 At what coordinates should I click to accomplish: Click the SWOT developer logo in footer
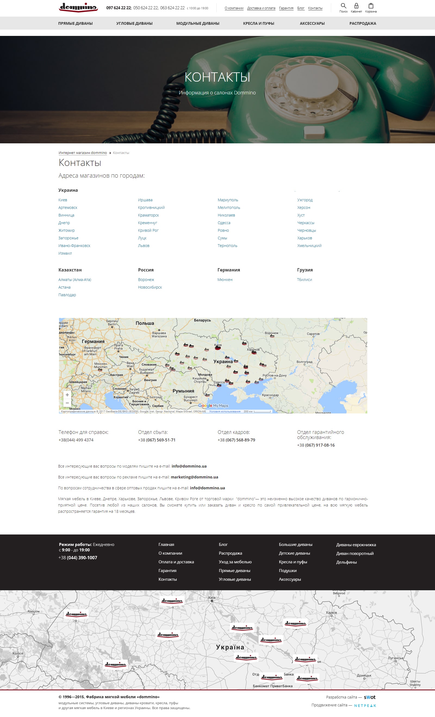[369, 697]
